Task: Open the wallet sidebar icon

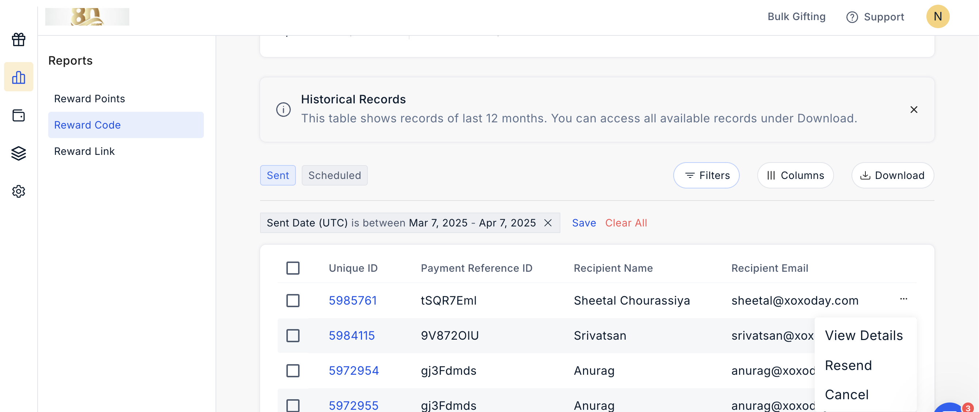Action: pyautogui.click(x=18, y=115)
